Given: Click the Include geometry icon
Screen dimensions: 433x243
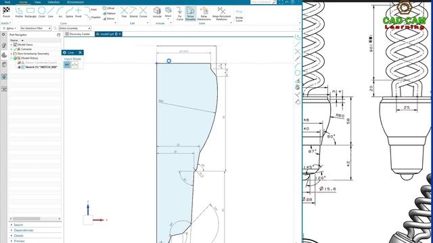Looking at the screenshot, I should coord(157,13).
